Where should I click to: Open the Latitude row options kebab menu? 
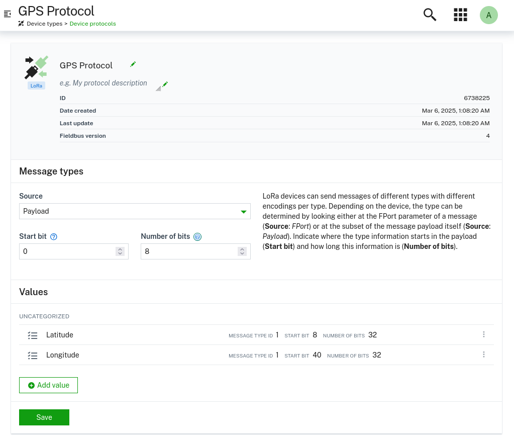483,334
